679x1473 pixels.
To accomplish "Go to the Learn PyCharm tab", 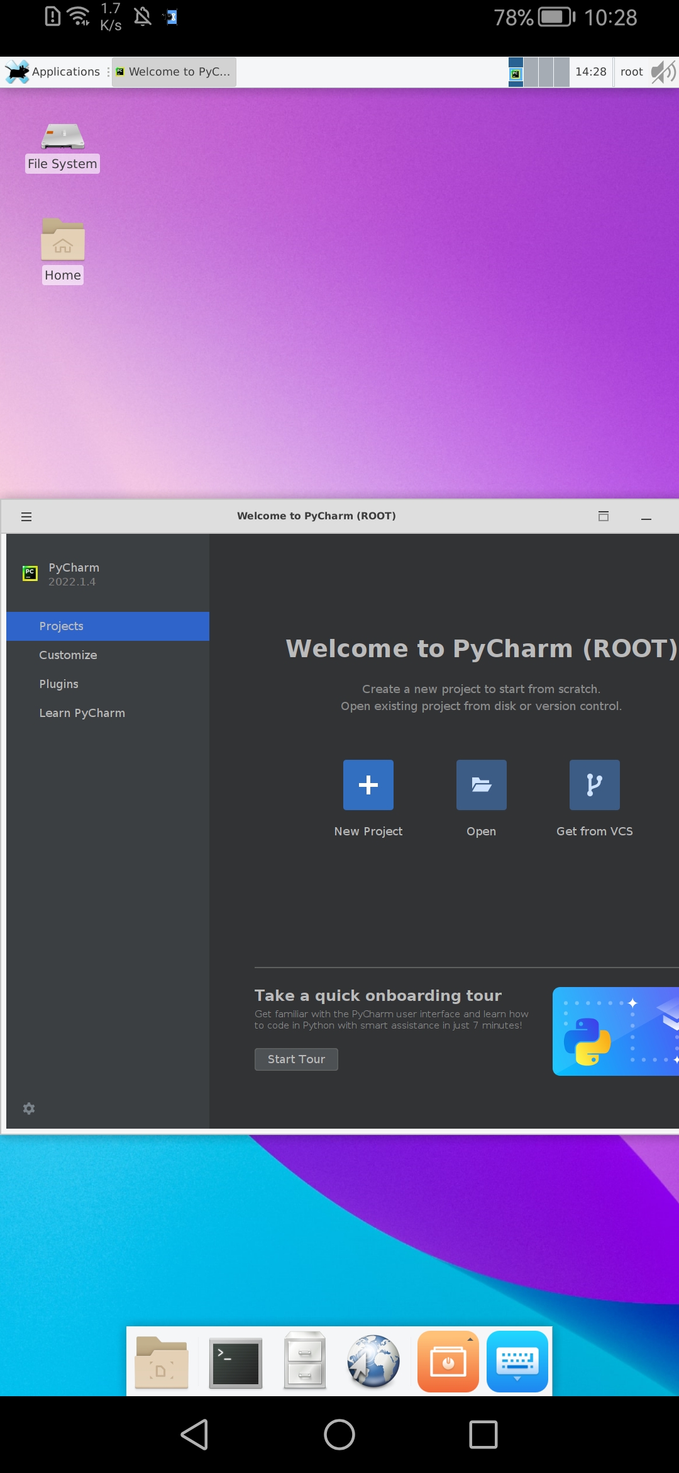I will click(x=108, y=713).
